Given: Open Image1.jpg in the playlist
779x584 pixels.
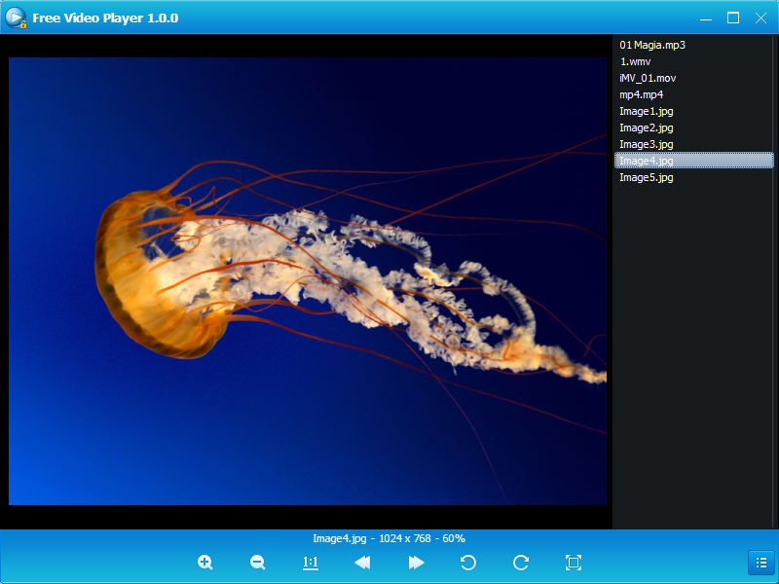Looking at the screenshot, I should click(x=646, y=111).
